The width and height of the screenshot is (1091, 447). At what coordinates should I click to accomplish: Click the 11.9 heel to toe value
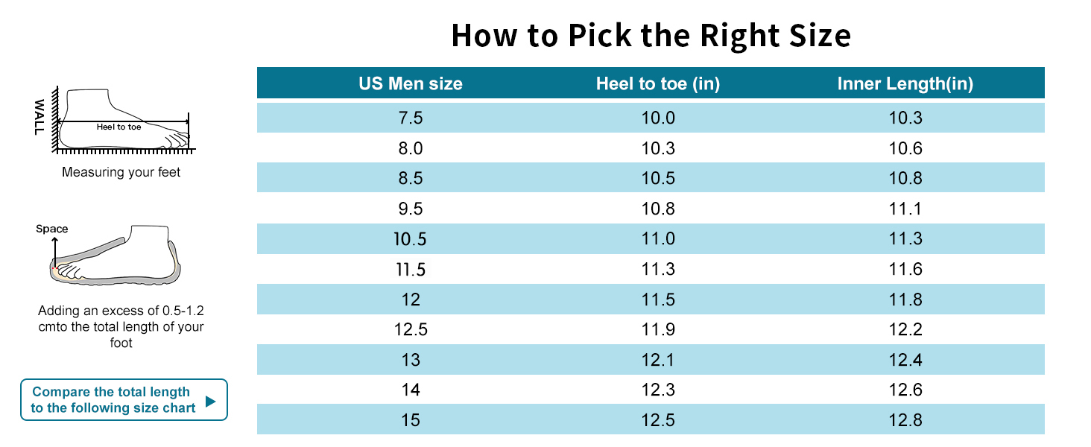coord(658,329)
